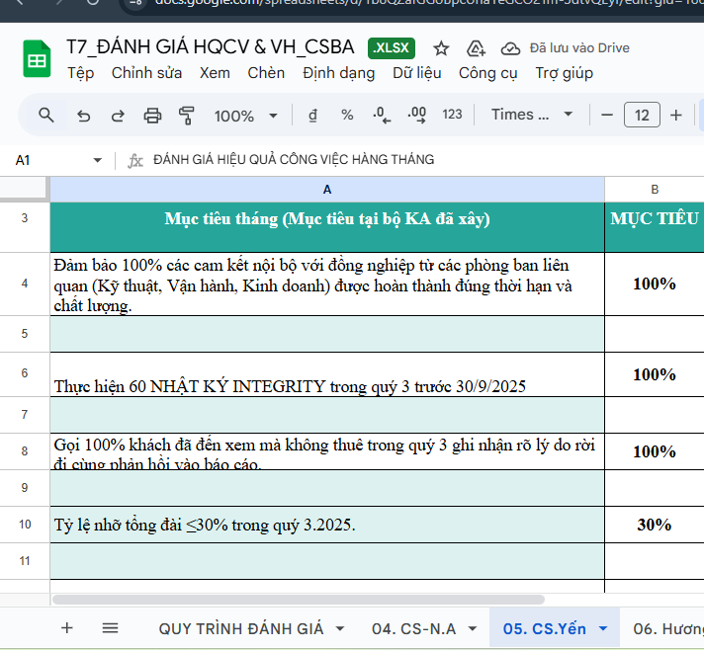This screenshot has width=704, height=650.
Task: Activate the paint format tool
Action: click(186, 116)
